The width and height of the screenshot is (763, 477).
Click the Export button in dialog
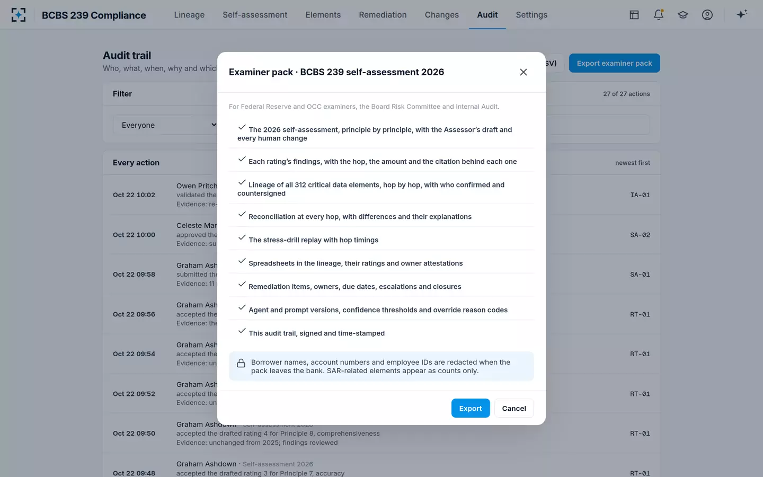(471, 408)
